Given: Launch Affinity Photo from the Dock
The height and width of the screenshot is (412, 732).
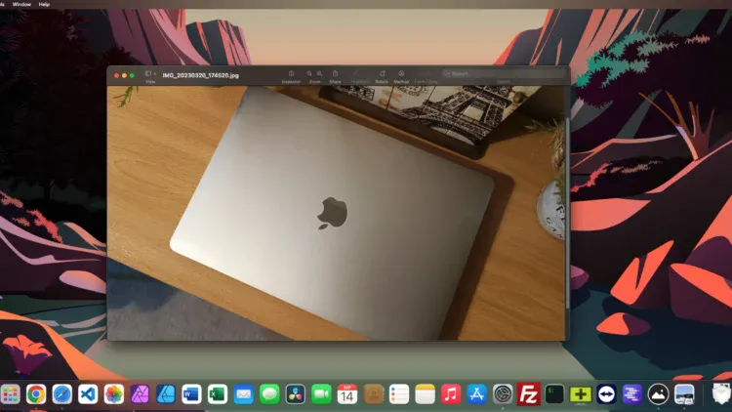Looking at the screenshot, I should (x=140, y=394).
